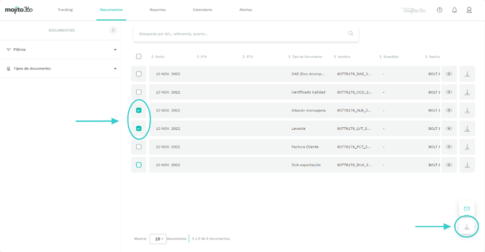Screen dimensions: 485x252
Task: Open the user profile icon
Action: click(469, 10)
